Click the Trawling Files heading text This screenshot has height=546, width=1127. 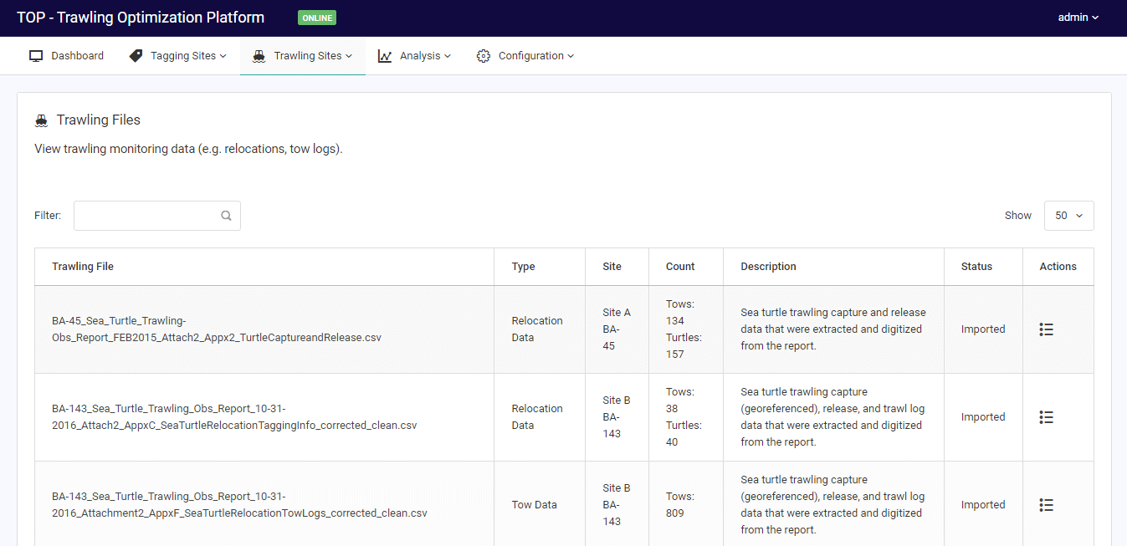click(x=99, y=120)
